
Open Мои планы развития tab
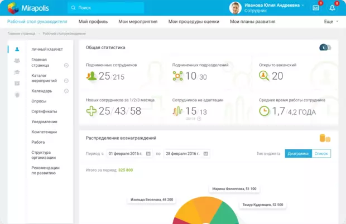click(x=253, y=22)
